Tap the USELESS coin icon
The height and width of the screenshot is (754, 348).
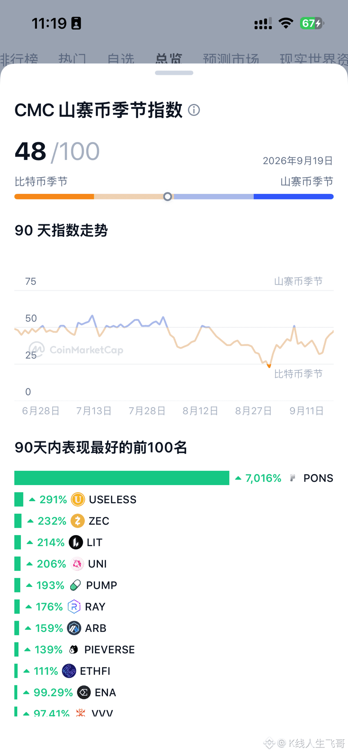[x=78, y=499]
